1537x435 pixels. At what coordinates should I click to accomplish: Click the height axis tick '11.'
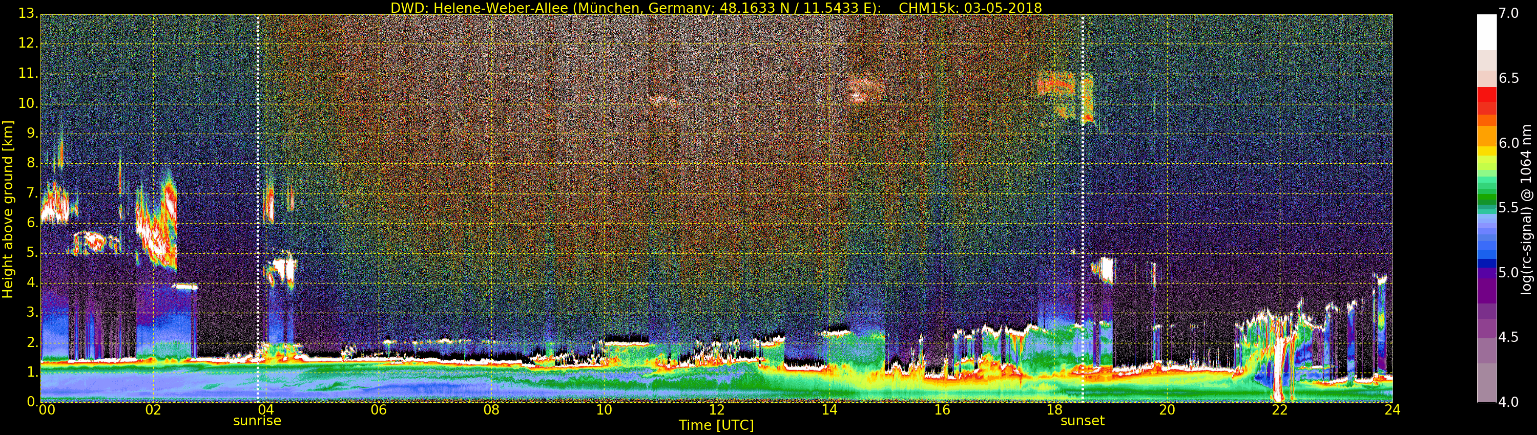pos(29,73)
